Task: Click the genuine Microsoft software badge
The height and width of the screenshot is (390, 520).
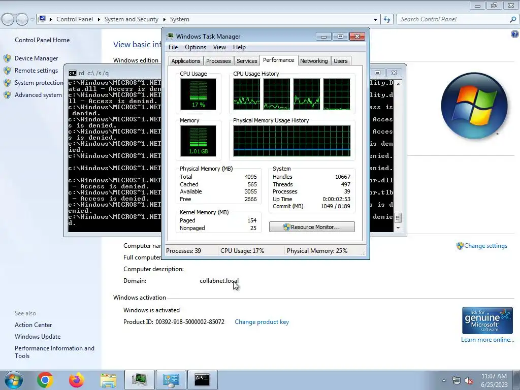Action: coord(487,320)
